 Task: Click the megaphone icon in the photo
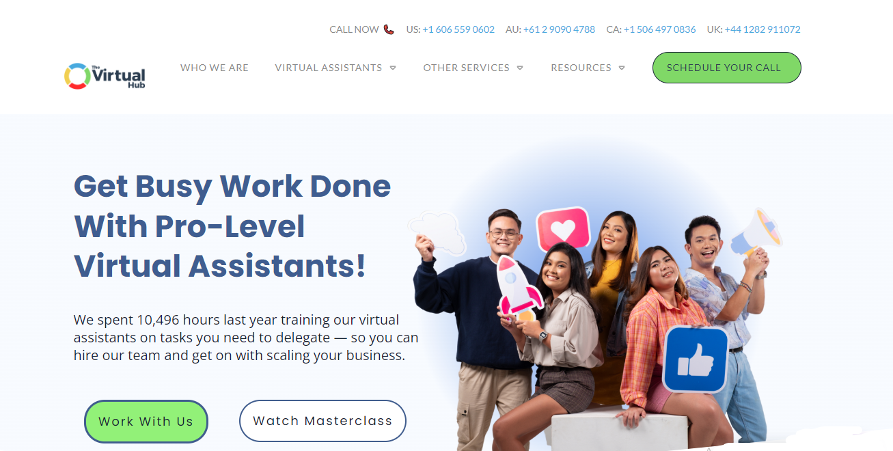tap(755, 232)
